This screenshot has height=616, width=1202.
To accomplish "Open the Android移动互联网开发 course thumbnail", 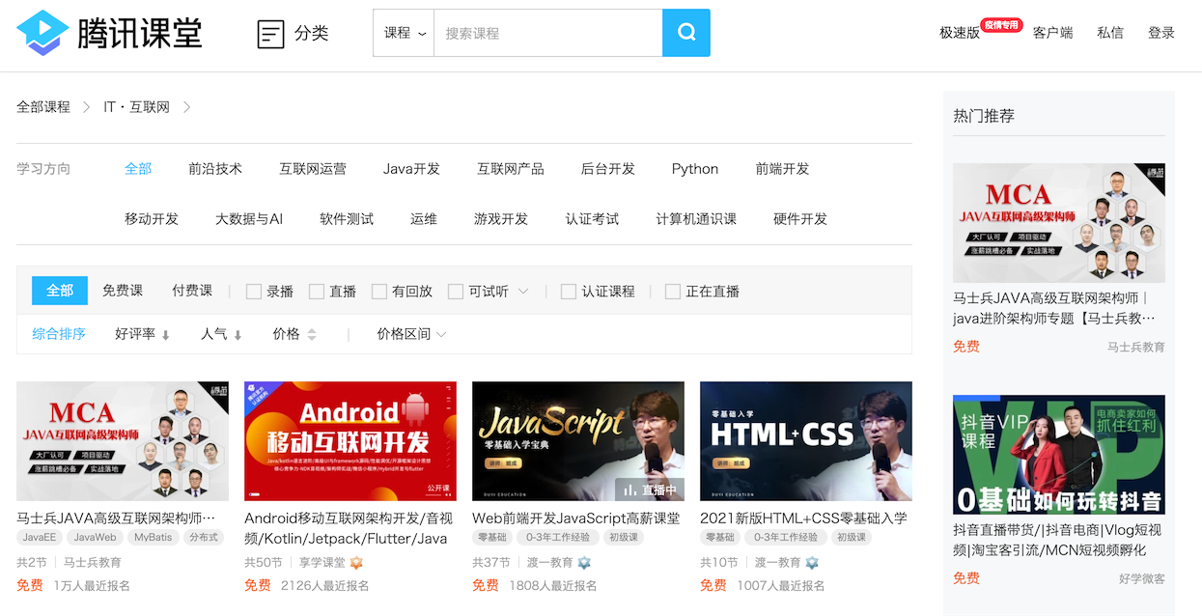I will (350, 441).
